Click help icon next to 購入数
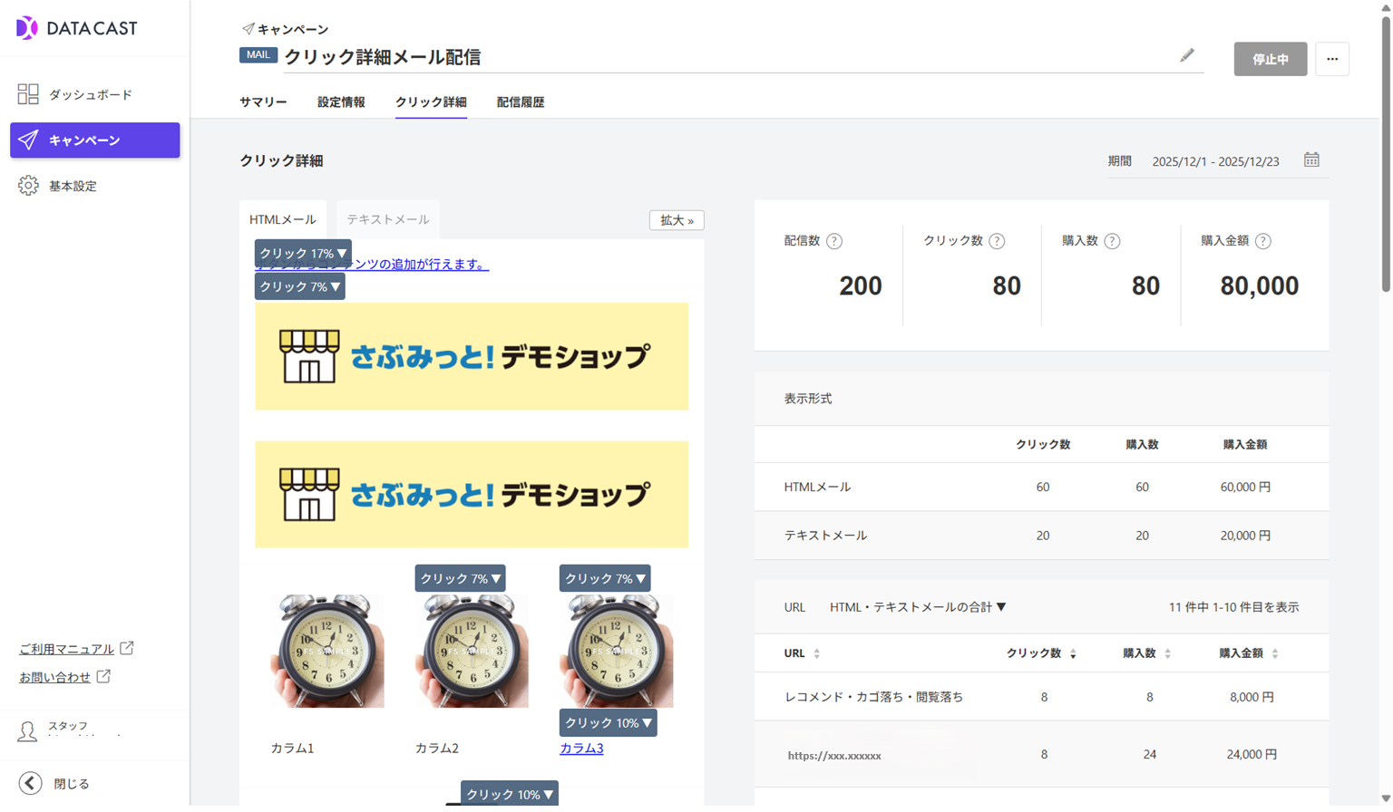Image resolution: width=1393 pixels, height=812 pixels. pyautogui.click(x=1112, y=241)
